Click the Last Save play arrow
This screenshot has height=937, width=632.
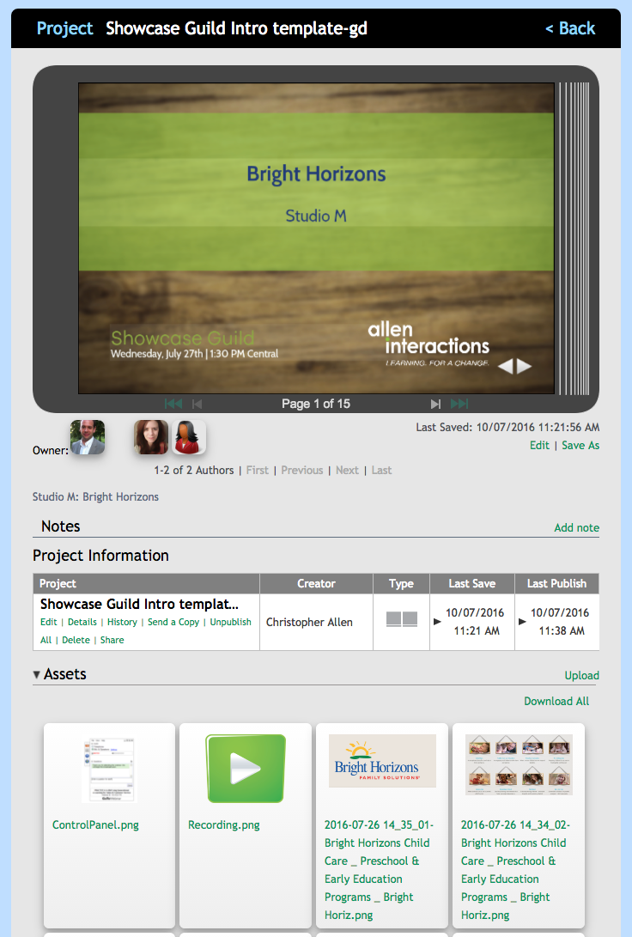(437, 622)
